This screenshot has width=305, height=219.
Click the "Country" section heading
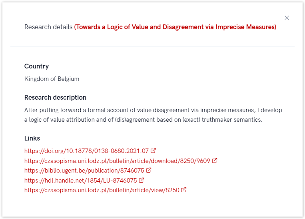pyautogui.click(x=36, y=66)
